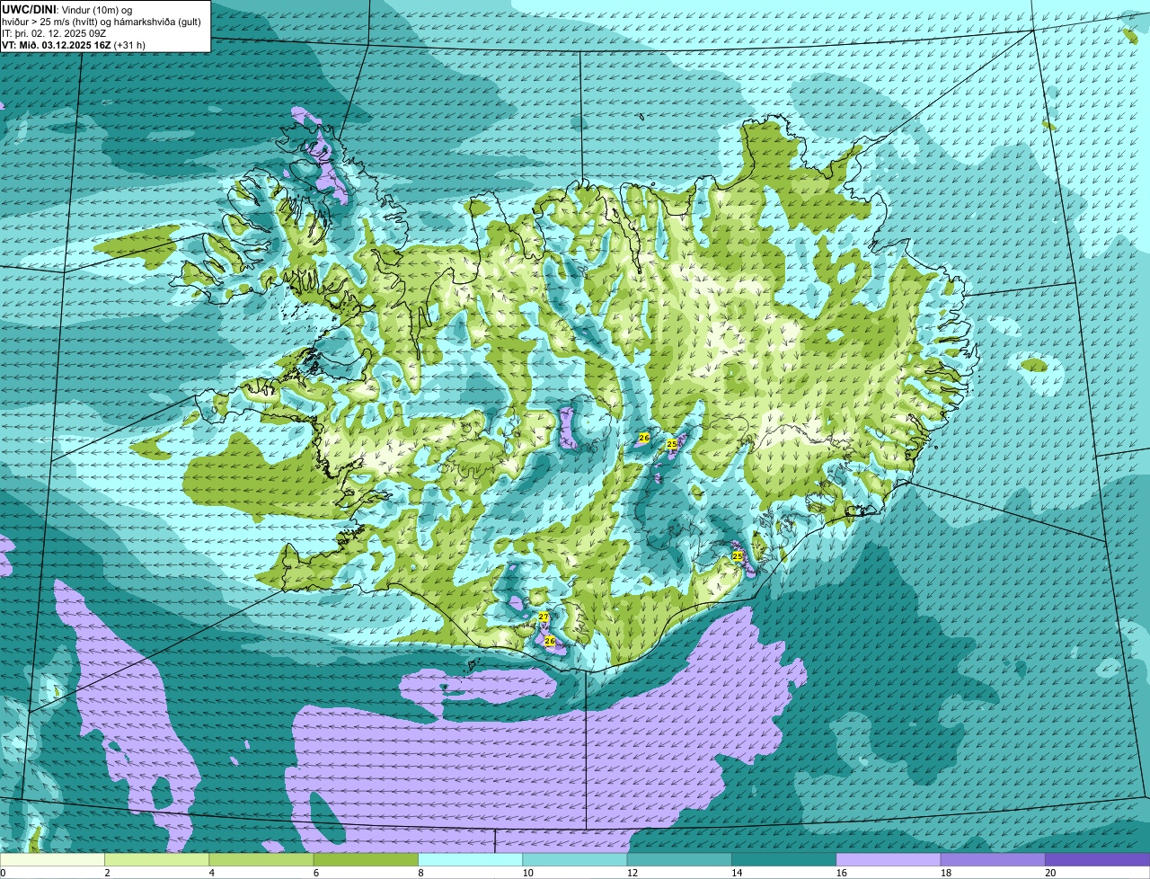Click the 12–14 m/s teal legend swatch

click(x=679, y=859)
